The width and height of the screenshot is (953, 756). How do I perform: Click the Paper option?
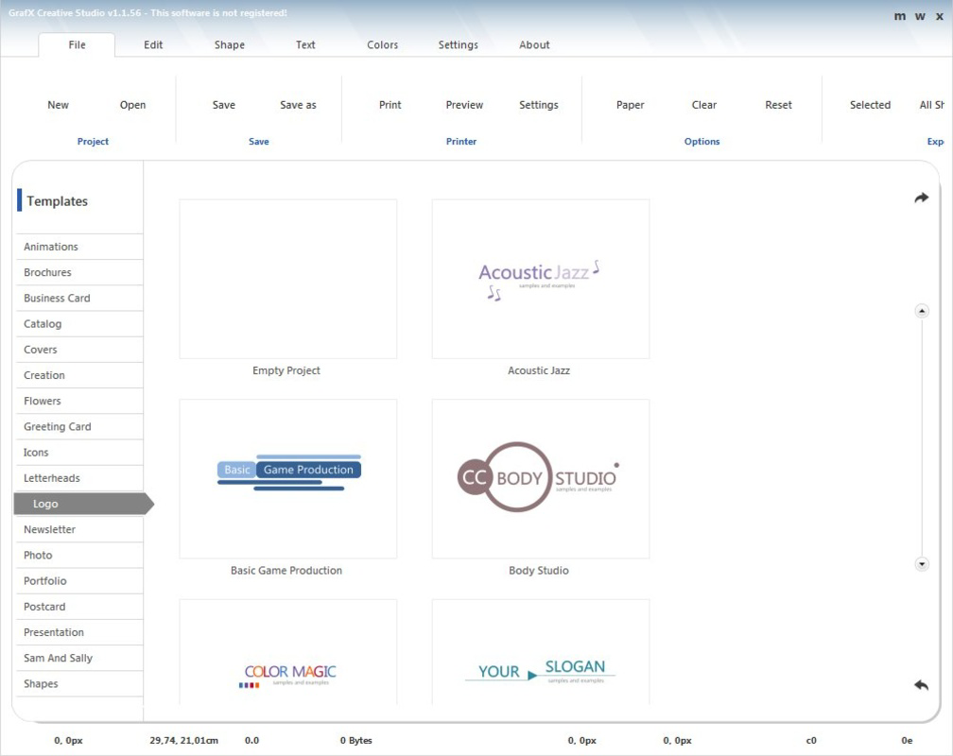pyautogui.click(x=631, y=105)
